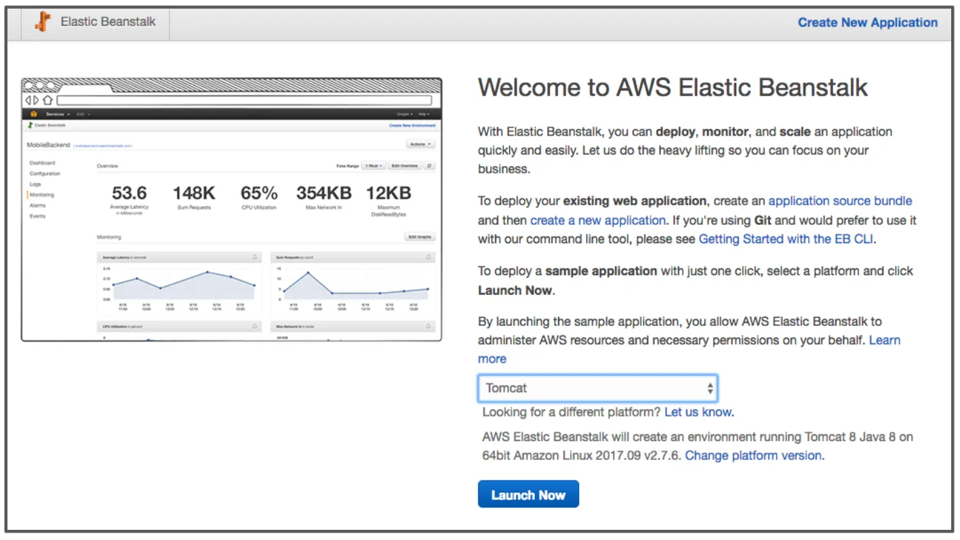960x540 pixels.
Task: Click the address bar in the browser mockup
Action: [244, 100]
